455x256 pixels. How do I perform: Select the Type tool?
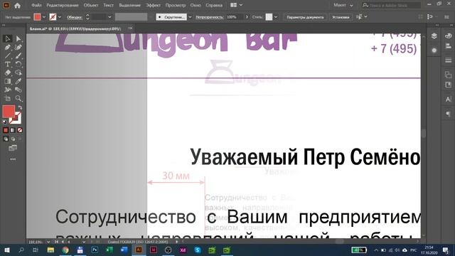click(x=8, y=64)
